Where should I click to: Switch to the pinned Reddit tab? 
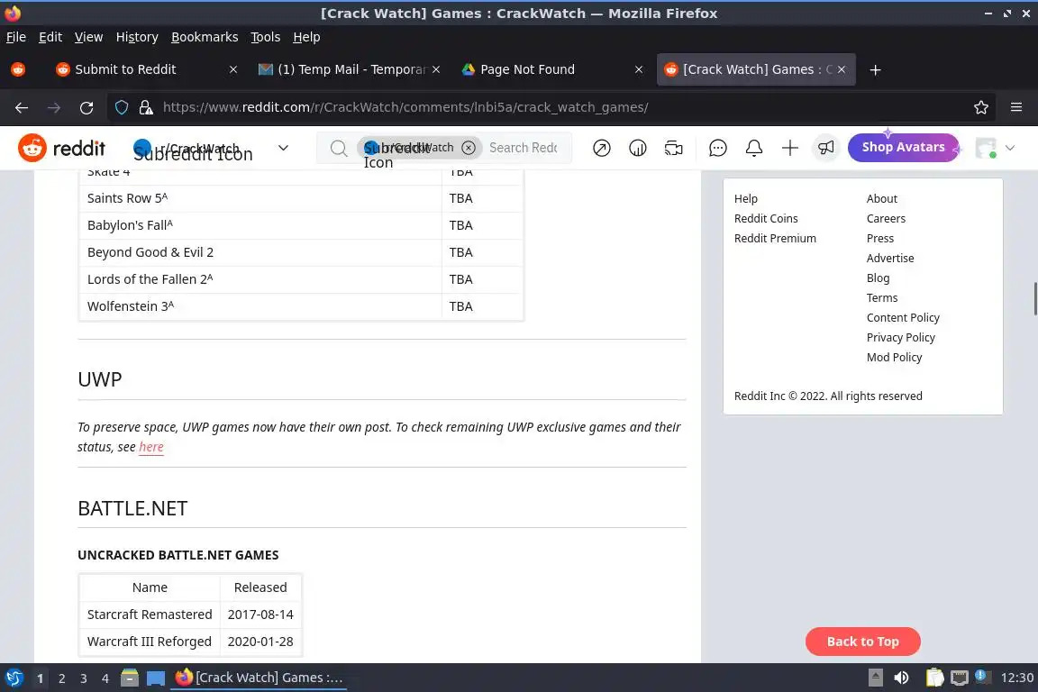click(x=18, y=69)
